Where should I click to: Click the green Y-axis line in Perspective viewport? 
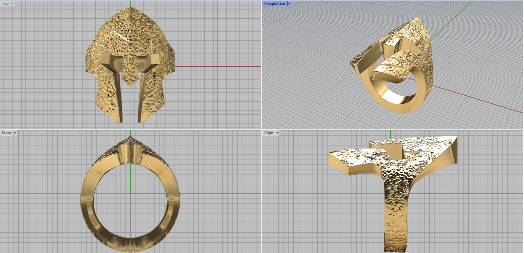point(452,20)
